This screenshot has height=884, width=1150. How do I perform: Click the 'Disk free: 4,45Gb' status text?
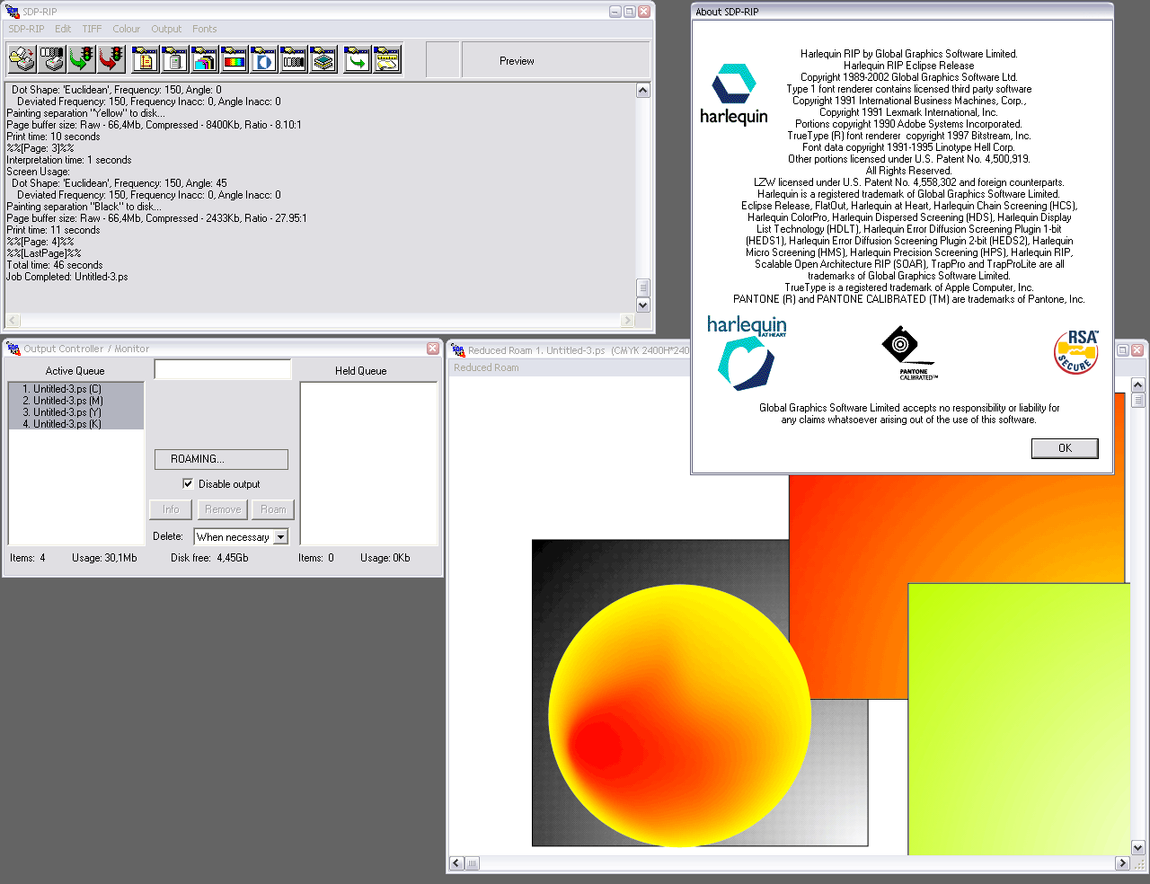[x=209, y=558]
